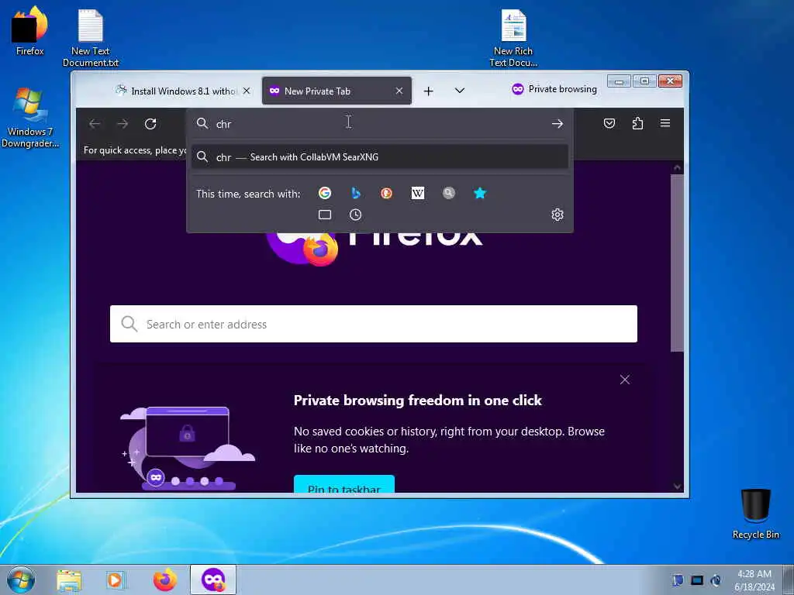This screenshot has height=595, width=794.
Task: Select suggestion chr — Search with CollabVM SearXNG
Action: [380, 156]
